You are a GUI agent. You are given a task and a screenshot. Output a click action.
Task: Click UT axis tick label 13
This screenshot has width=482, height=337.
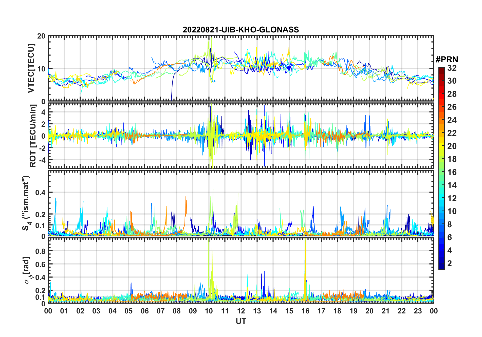click(x=257, y=311)
